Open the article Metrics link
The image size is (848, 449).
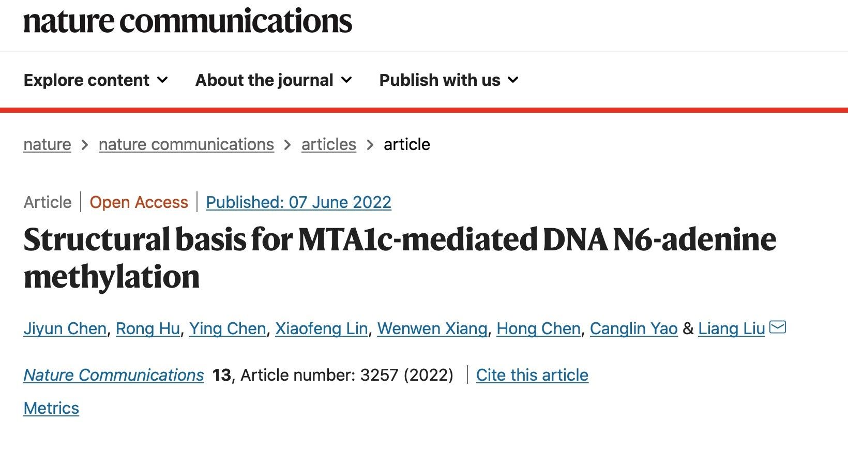pyautogui.click(x=51, y=408)
